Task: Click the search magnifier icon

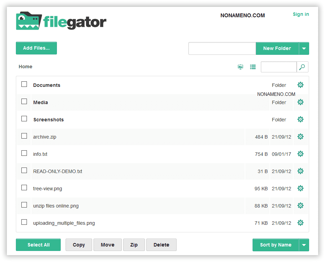Action: click(302, 67)
